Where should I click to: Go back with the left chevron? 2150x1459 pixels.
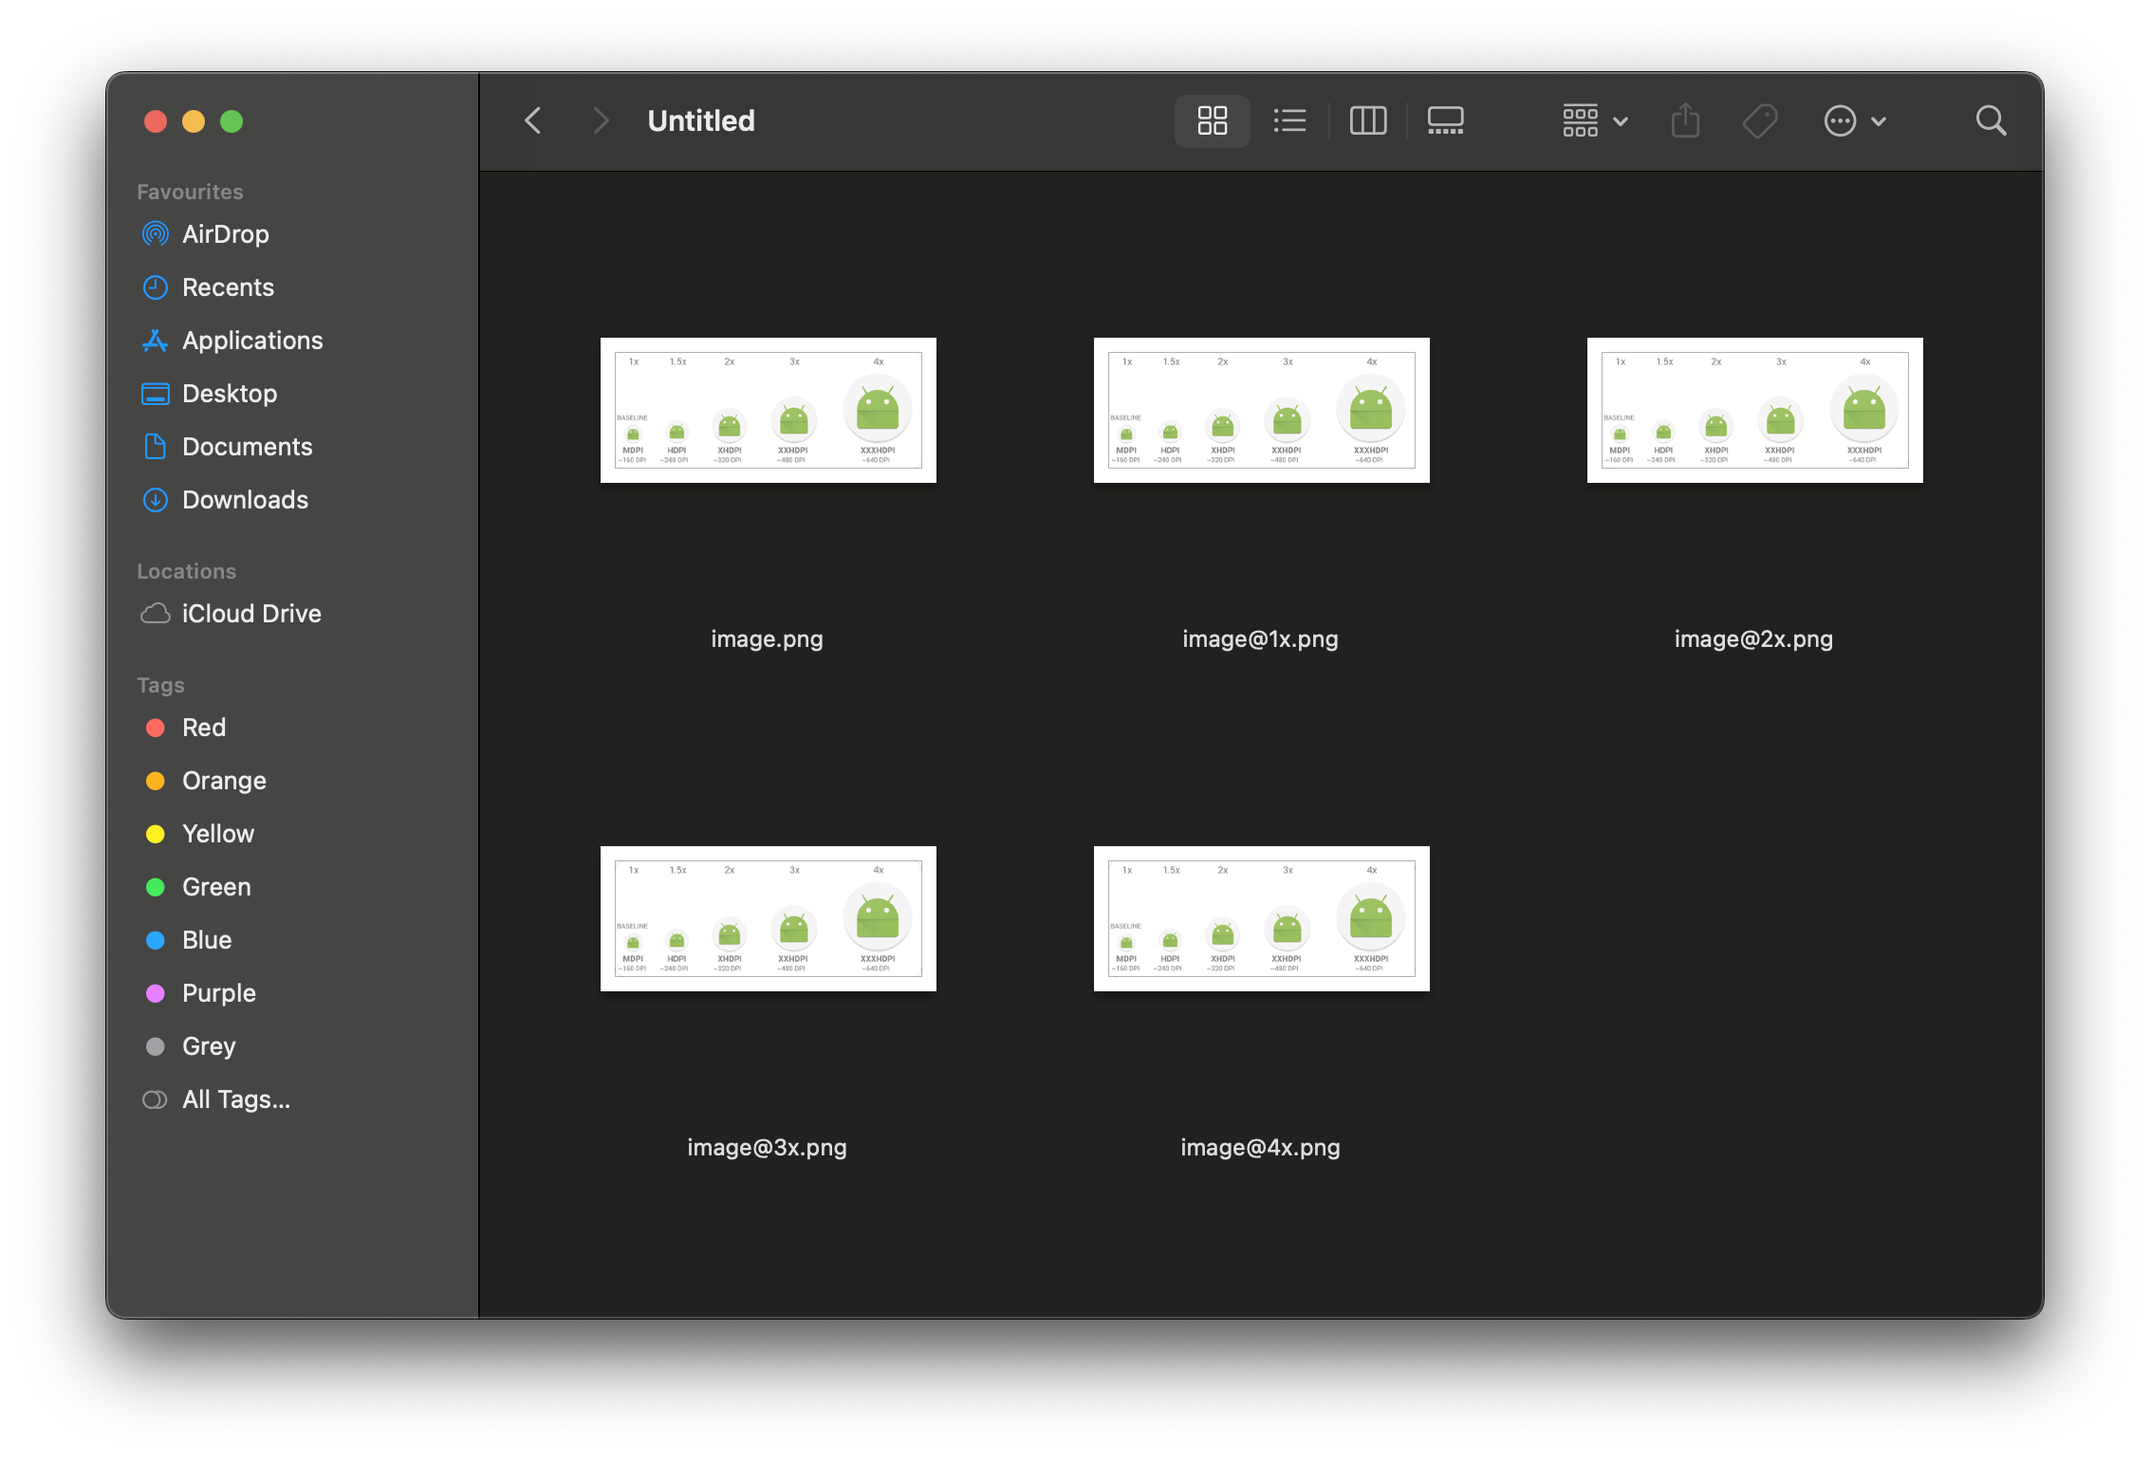tap(533, 120)
